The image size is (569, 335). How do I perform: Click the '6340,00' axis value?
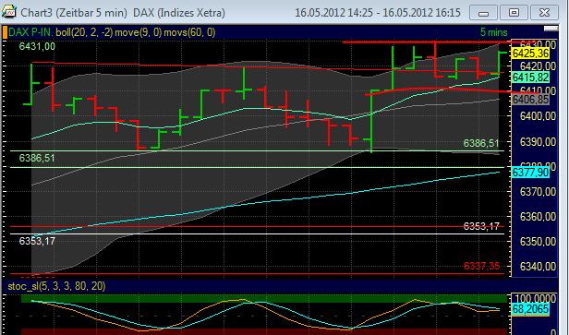538,267
